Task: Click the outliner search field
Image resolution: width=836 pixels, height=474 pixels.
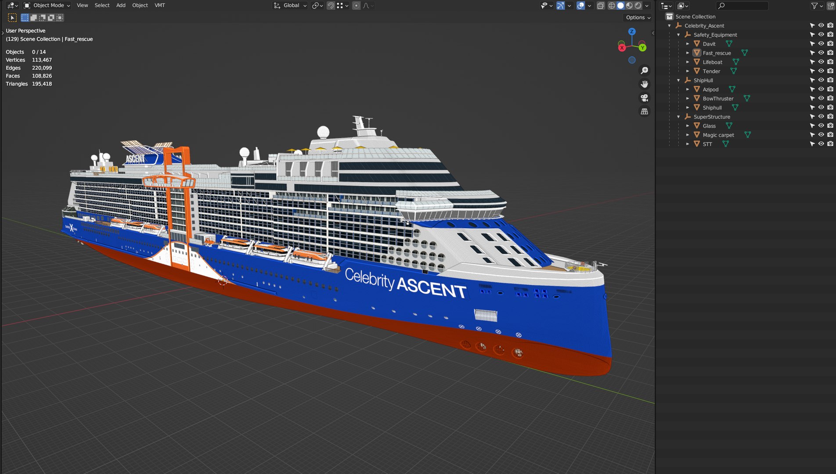Action: [x=742, y=5]
